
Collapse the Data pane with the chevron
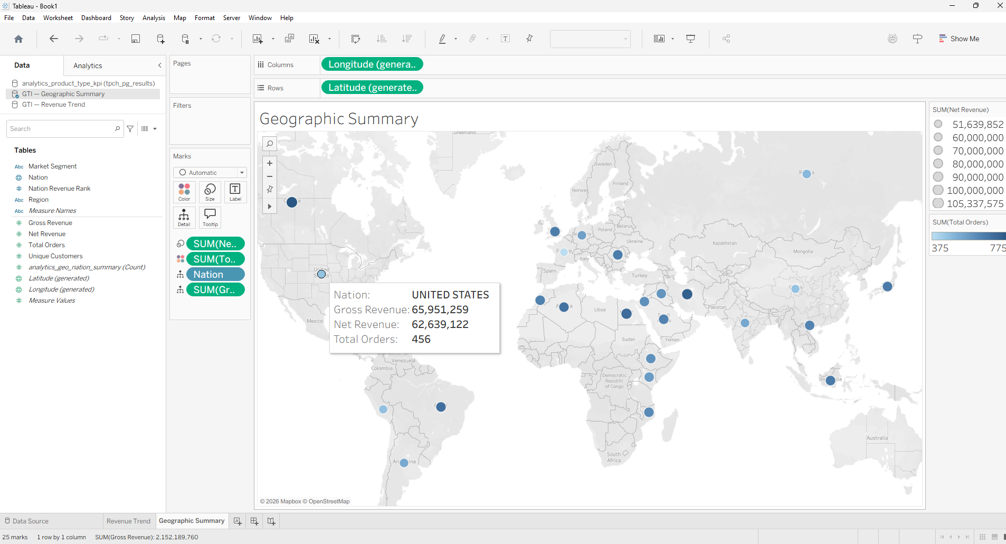point(160,65)
